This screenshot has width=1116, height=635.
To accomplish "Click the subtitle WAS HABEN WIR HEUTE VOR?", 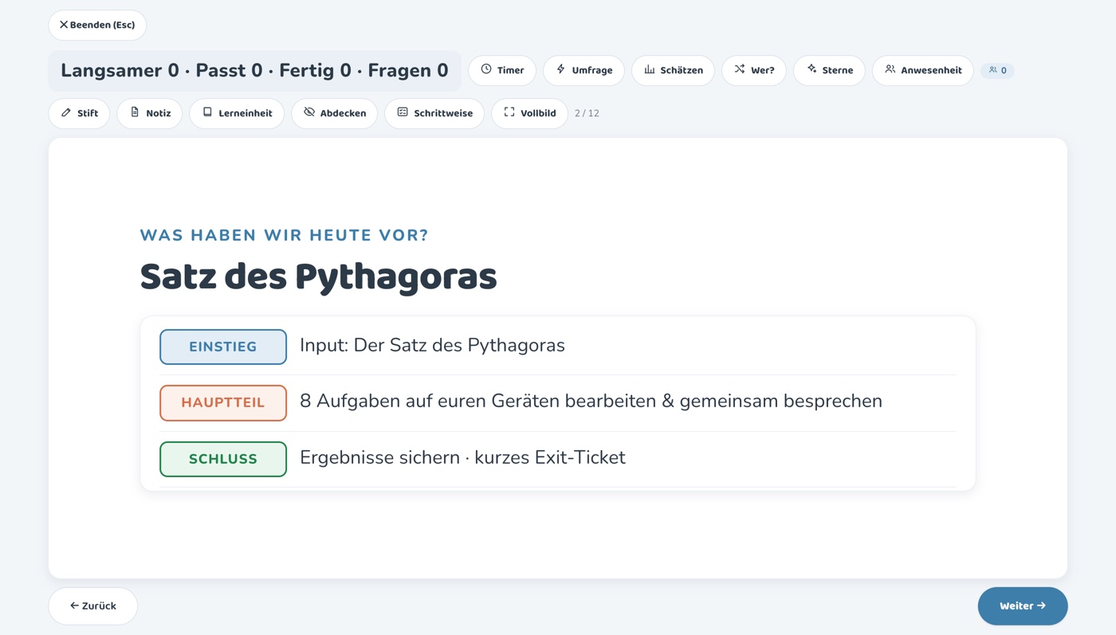I will click(285, 235).
